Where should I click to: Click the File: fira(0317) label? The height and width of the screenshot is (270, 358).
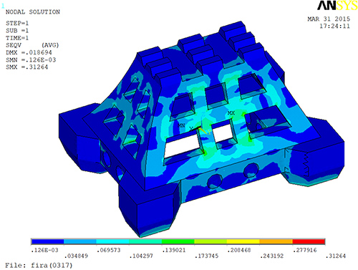pos(39,265)
